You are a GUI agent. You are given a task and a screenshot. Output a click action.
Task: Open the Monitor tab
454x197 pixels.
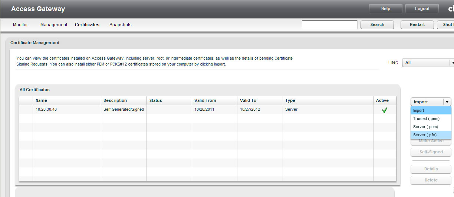tap(20, 25)
